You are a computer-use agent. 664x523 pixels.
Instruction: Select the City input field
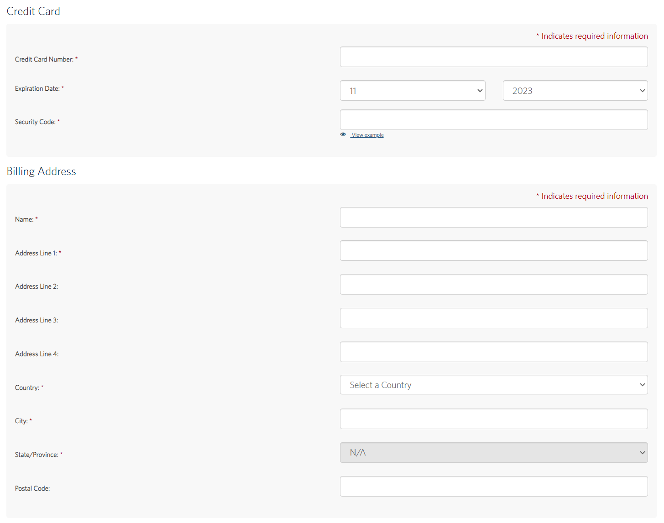[x=493, y=419]
